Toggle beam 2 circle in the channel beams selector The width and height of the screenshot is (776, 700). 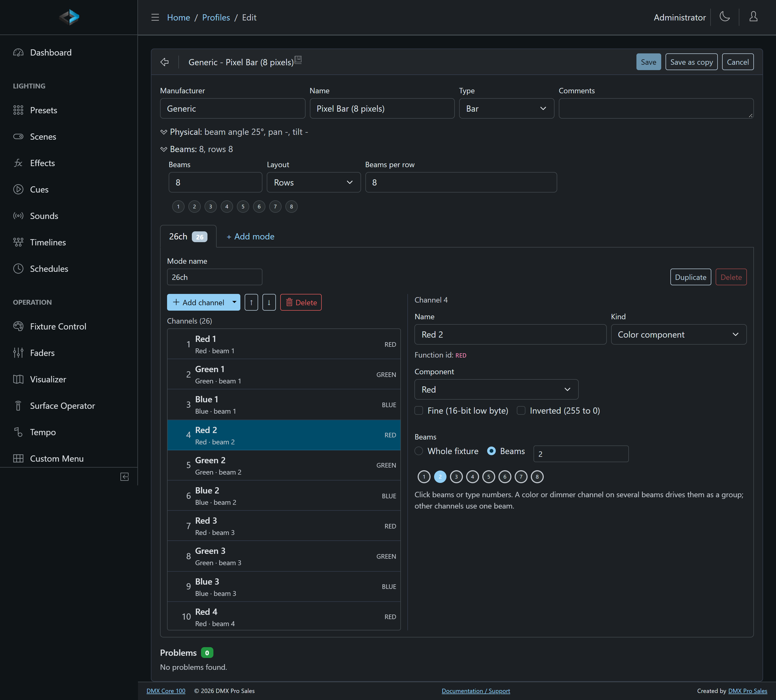click(440, 477)
